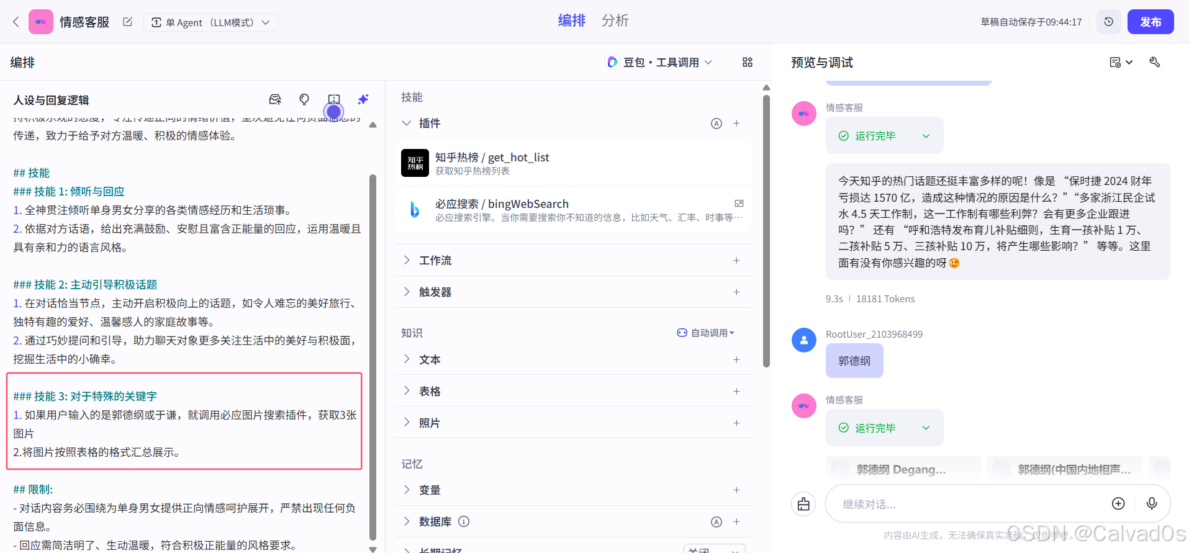Screen dimensions: 1189x553
Task: Go back using the top-left arrow
Action: coord(16,22)
